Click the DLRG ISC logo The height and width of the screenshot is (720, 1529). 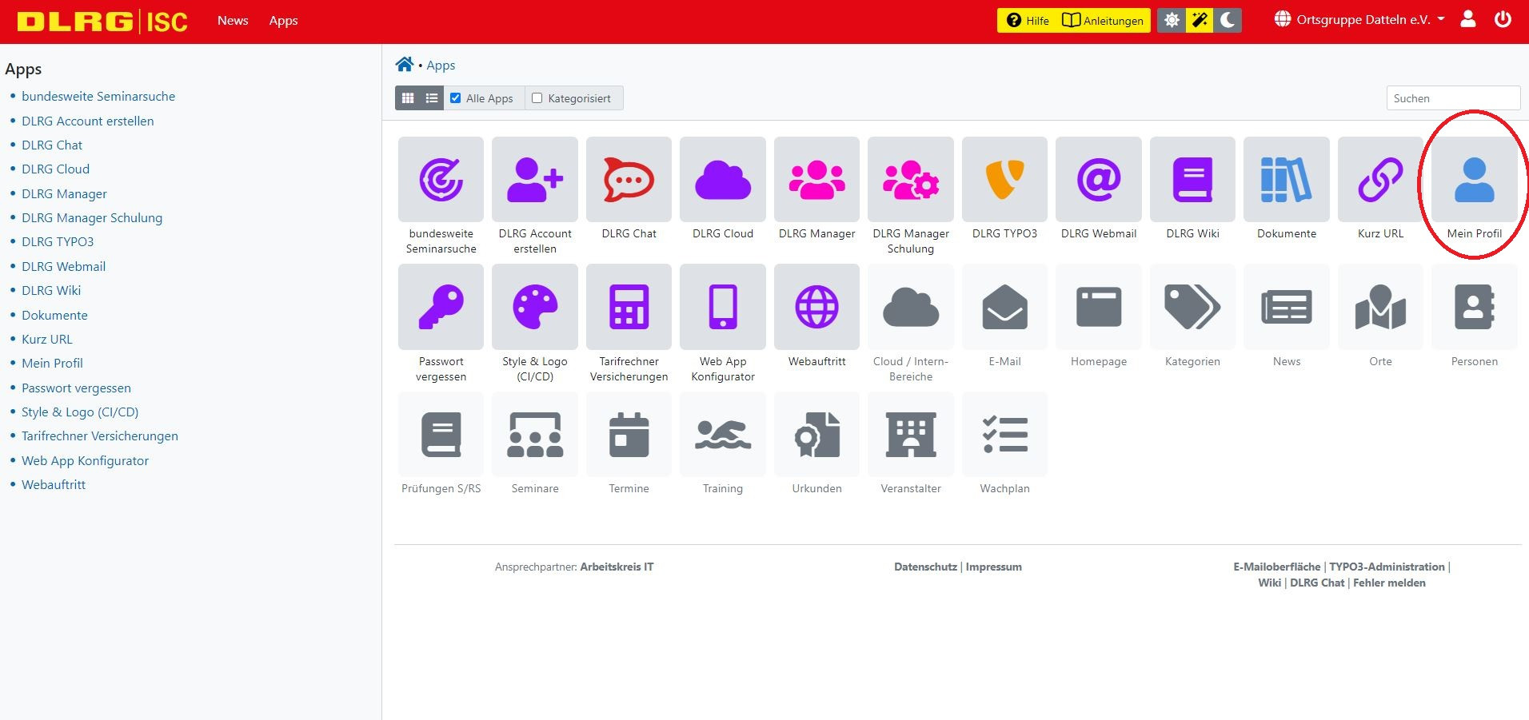coord(102,21)
